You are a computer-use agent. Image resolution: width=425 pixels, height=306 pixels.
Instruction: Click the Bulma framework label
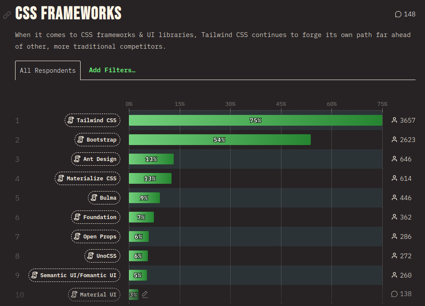104,198
